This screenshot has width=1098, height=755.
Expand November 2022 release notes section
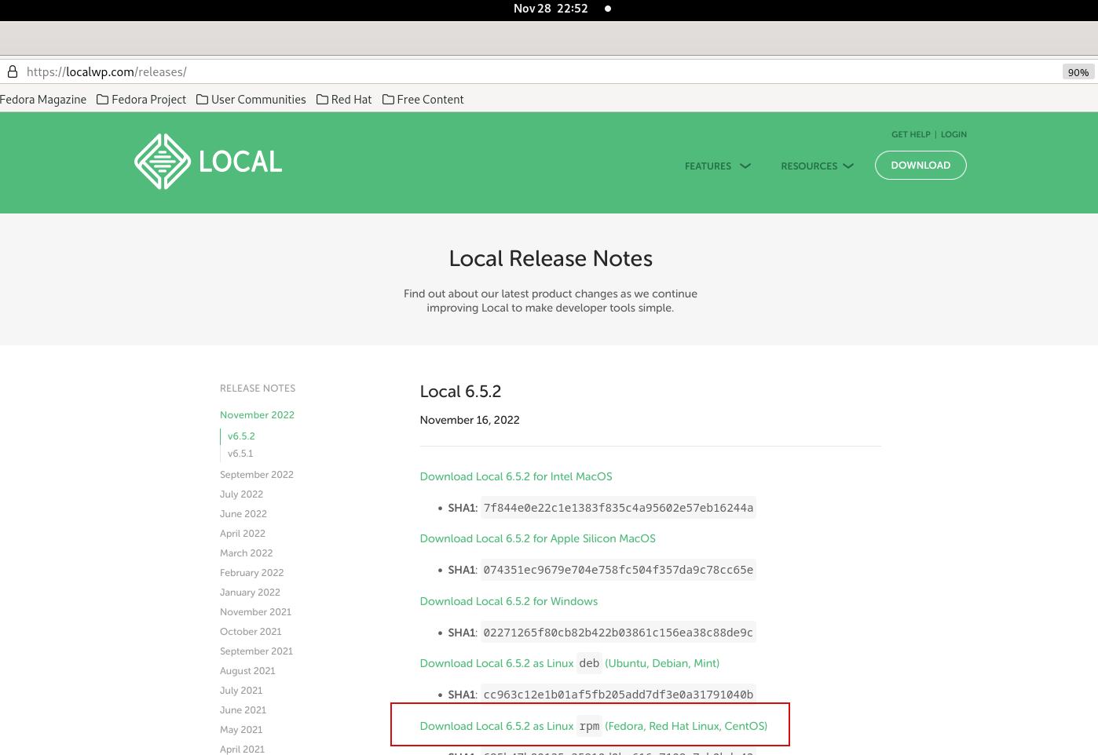pos(257,415)
